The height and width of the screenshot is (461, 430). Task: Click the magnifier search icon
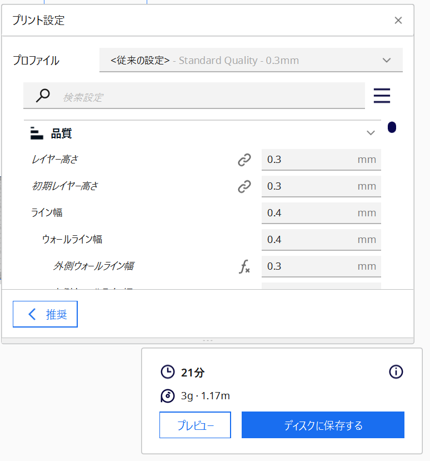point(43,96)
